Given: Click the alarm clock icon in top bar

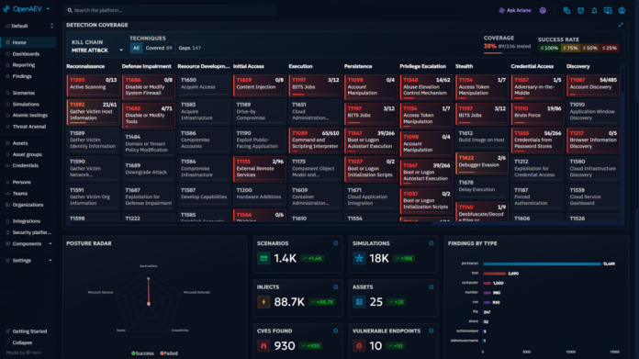Looking at the screenshot, I should point(581,11).
